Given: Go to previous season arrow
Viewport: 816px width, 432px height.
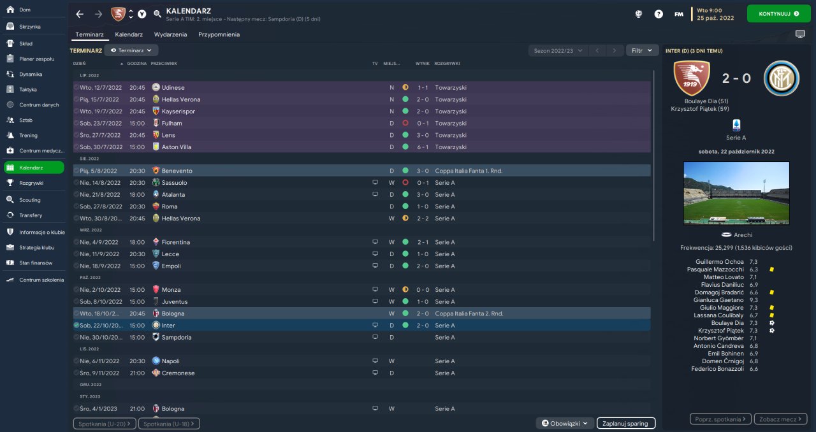Looking at the screenshot, I should tap(597, 50).
